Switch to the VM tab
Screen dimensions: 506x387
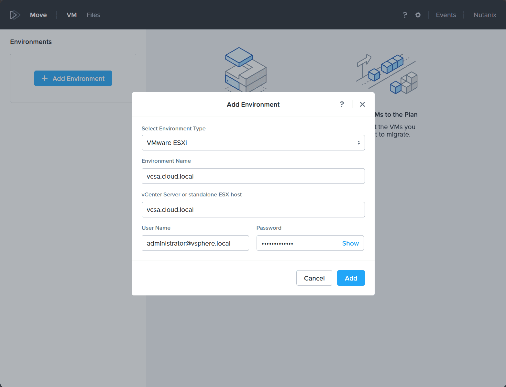pos(71,15)
